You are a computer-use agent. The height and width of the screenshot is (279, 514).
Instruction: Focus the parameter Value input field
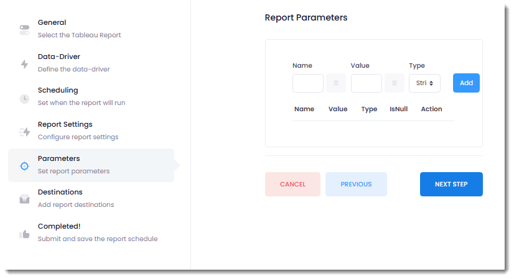[x=367, y=83]
